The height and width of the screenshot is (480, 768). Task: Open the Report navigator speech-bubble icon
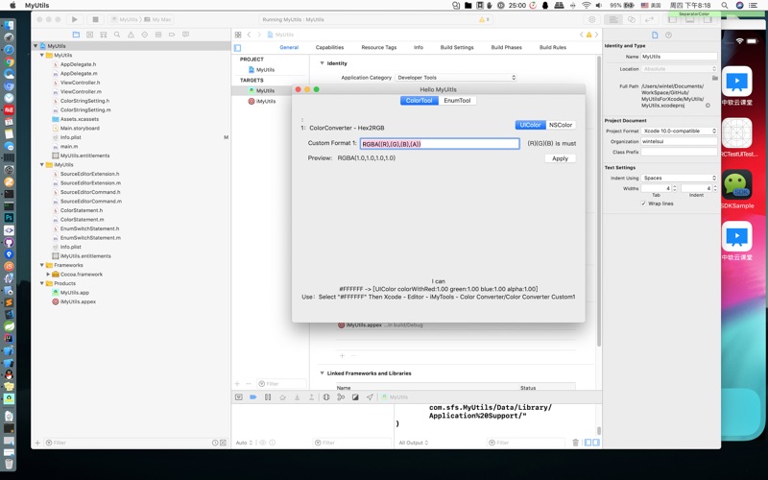click(185, 35)
